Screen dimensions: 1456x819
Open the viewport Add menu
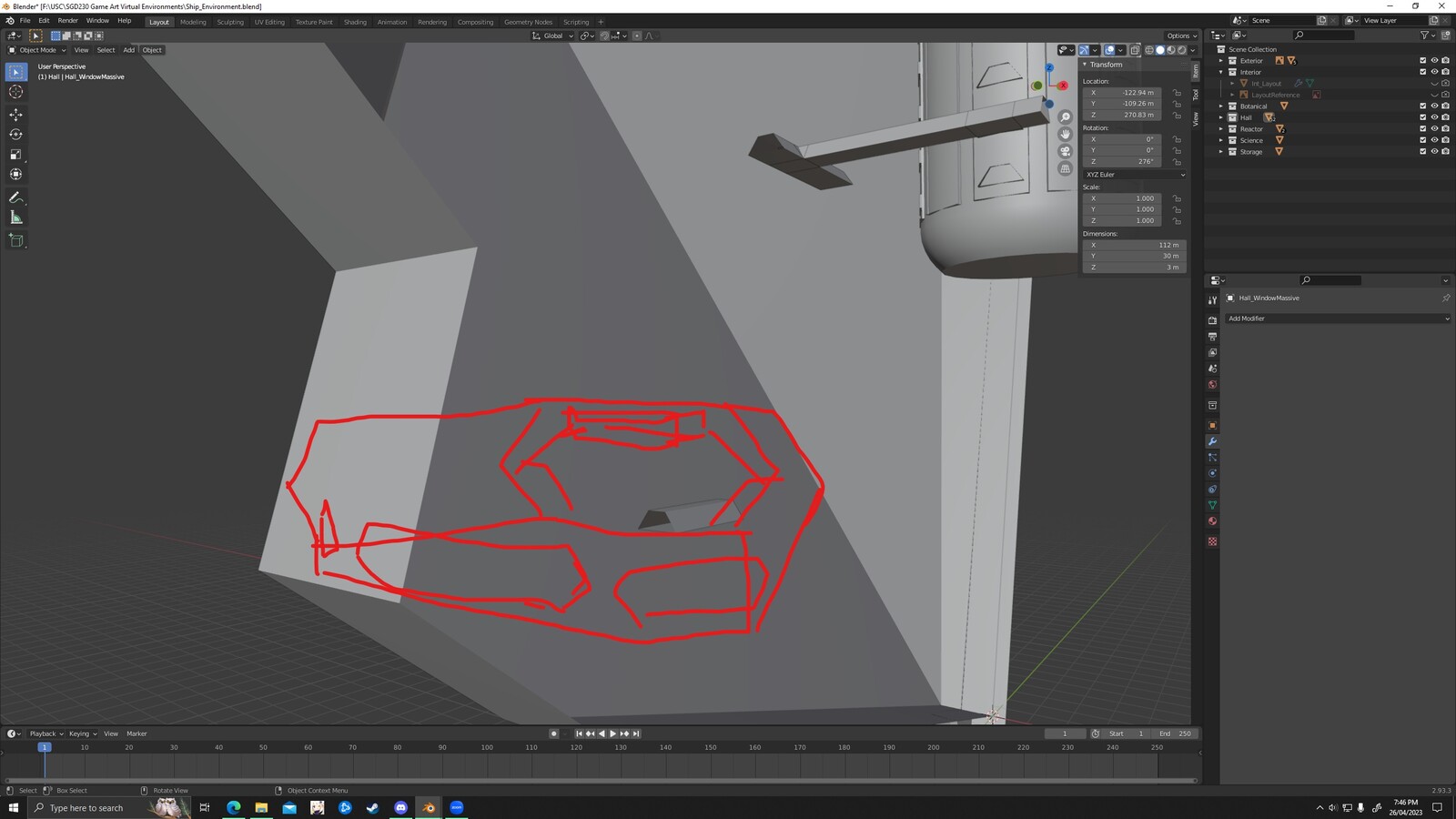coord(129,50)
